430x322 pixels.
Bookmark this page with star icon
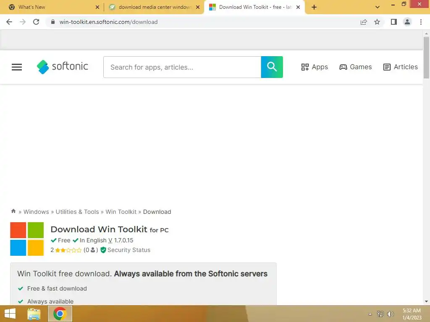pyautogui.click(x=377, y=22)
